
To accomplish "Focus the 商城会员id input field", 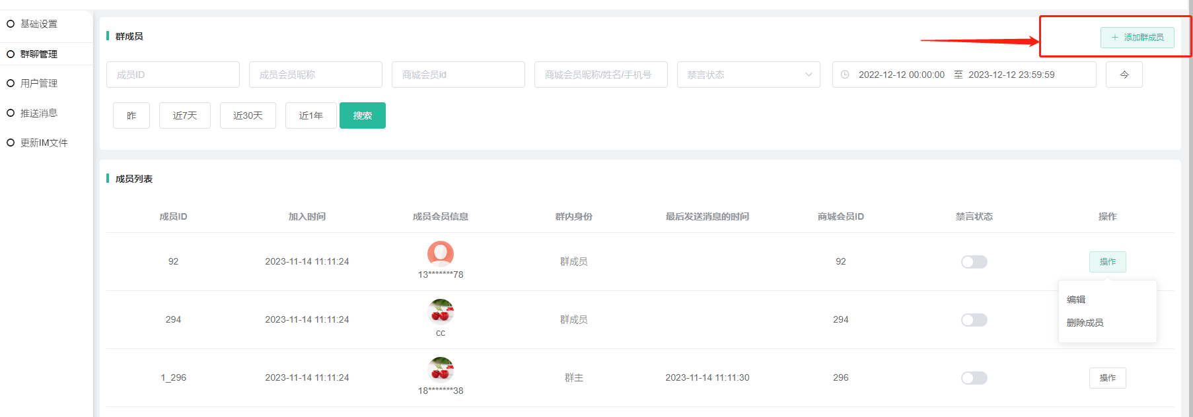I will [x=458, y=75].
